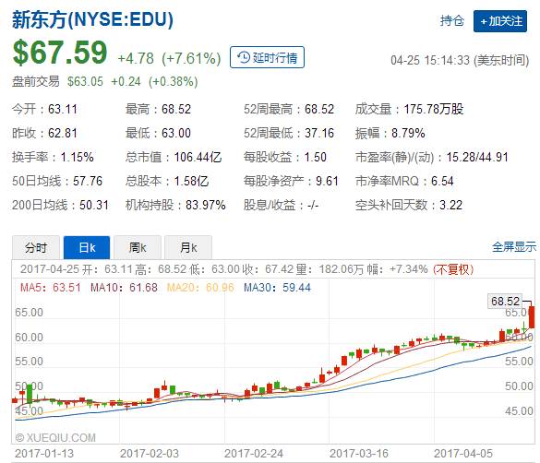Select the 日k daily chart tab
This screenshot has width=540, height=463.
[87, 247]
